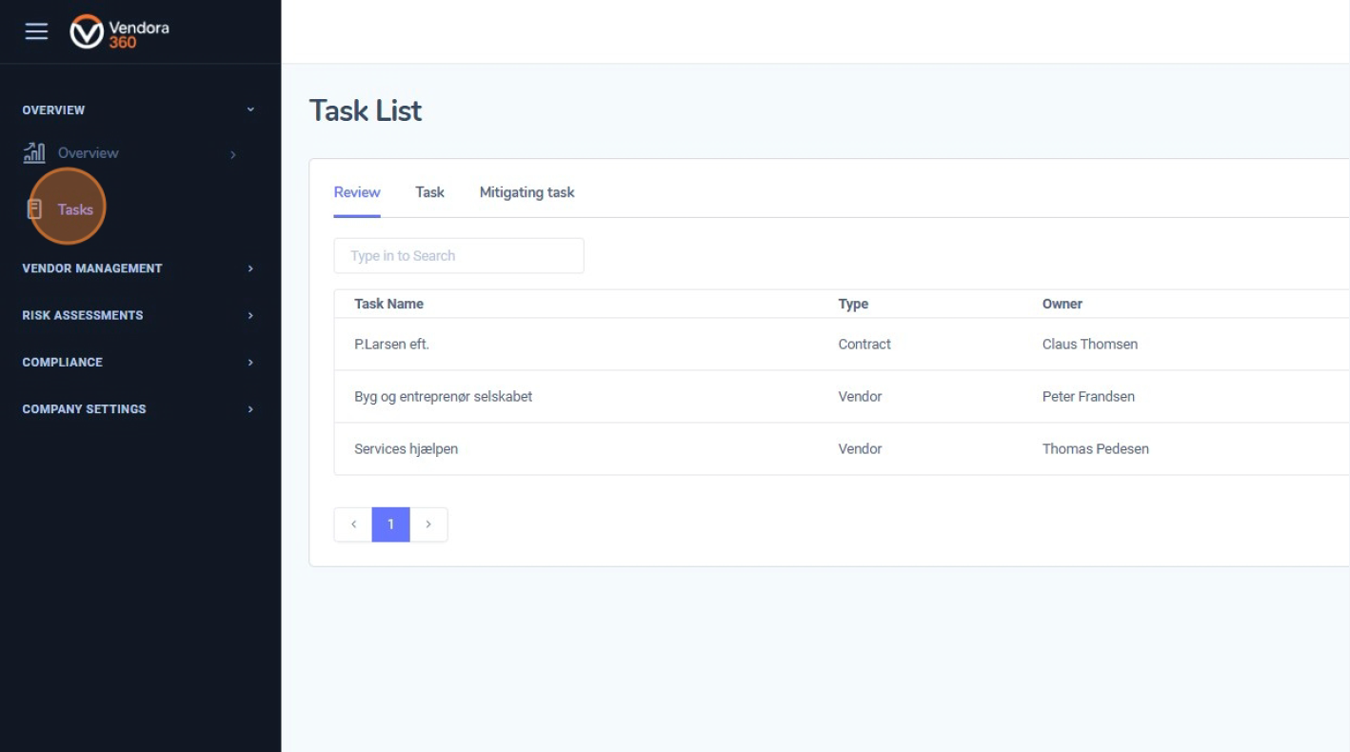Click the search field above the table
1350x752 pixels.
(x=458, y=255)
